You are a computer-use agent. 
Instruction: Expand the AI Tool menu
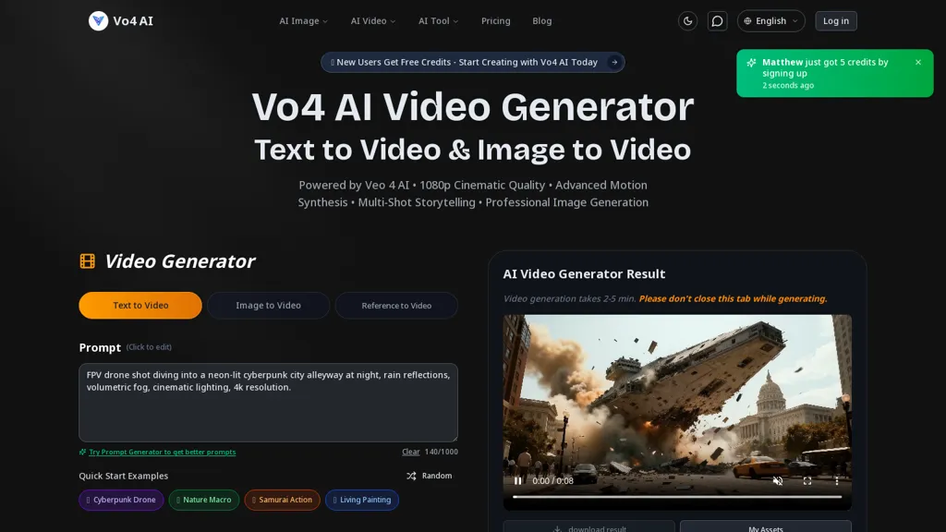tap(438, 21)
